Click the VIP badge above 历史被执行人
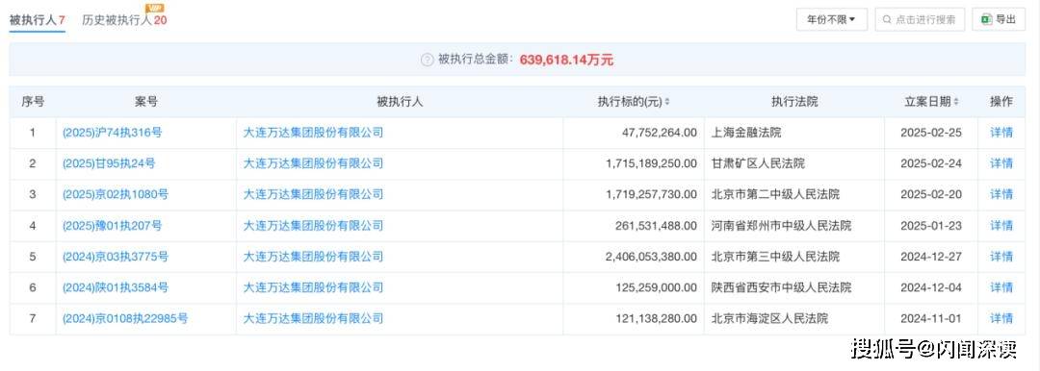Viewport: 1040px width, 371px height. click(x=154, y=8)
